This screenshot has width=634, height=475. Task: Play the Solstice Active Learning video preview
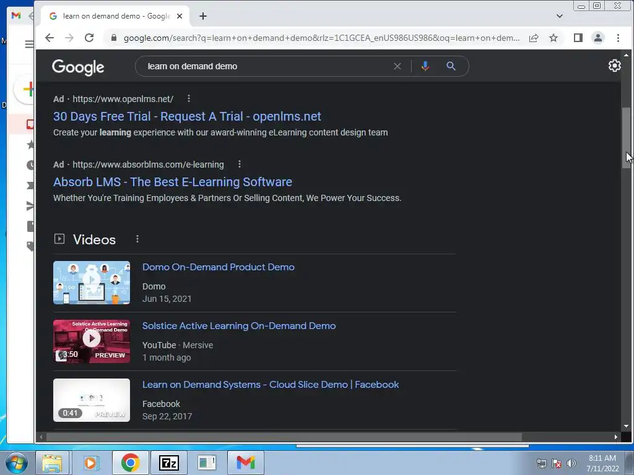click(92, 338)
